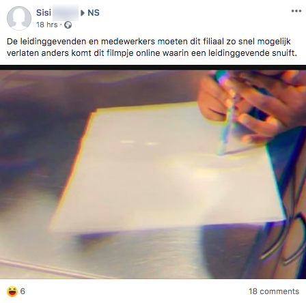This screenshot has width=306, height=303.
Task: Click the globe public privacy icon
Action: tap(68, 25)
